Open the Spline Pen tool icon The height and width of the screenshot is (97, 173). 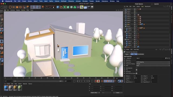click(61, 7)
